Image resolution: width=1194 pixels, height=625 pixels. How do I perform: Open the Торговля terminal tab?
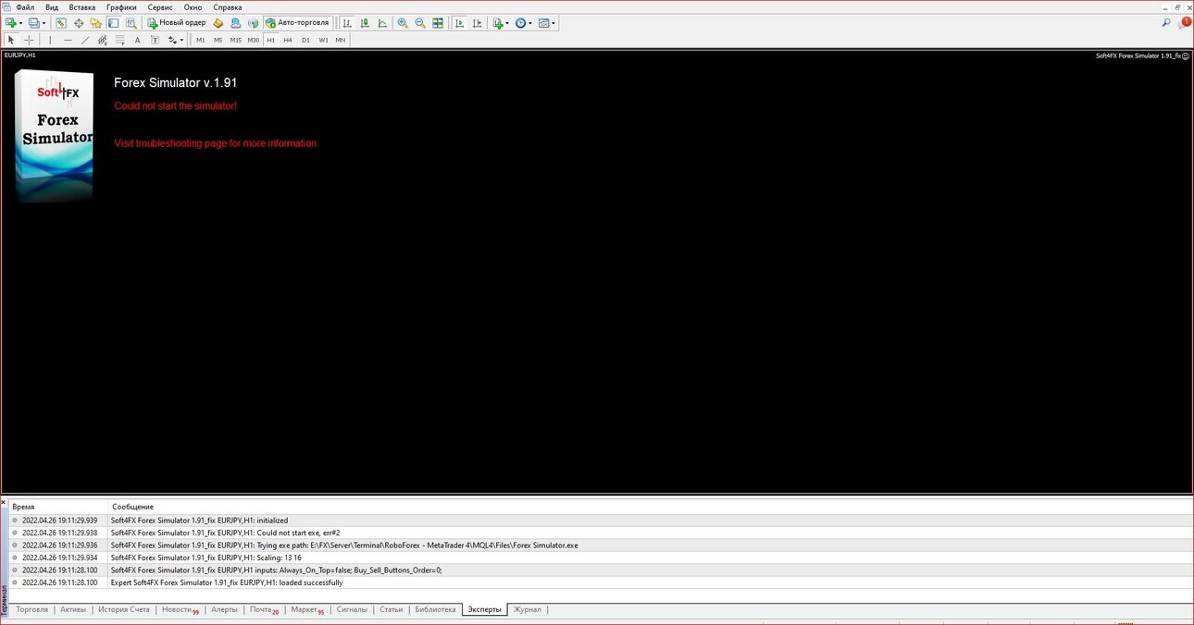[31, 609]
